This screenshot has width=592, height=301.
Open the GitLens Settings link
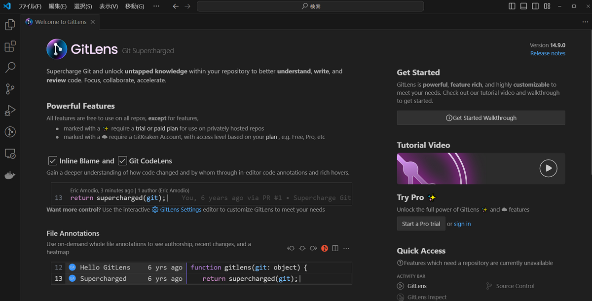coord(181,210)
